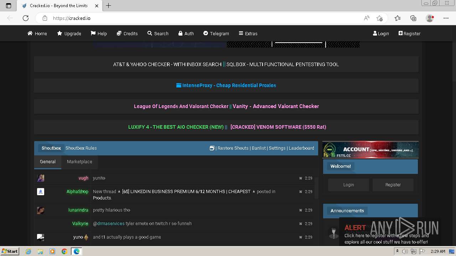456x256 pixels.
Task: Reload the page with refresh icon
Action: point(26,18)
